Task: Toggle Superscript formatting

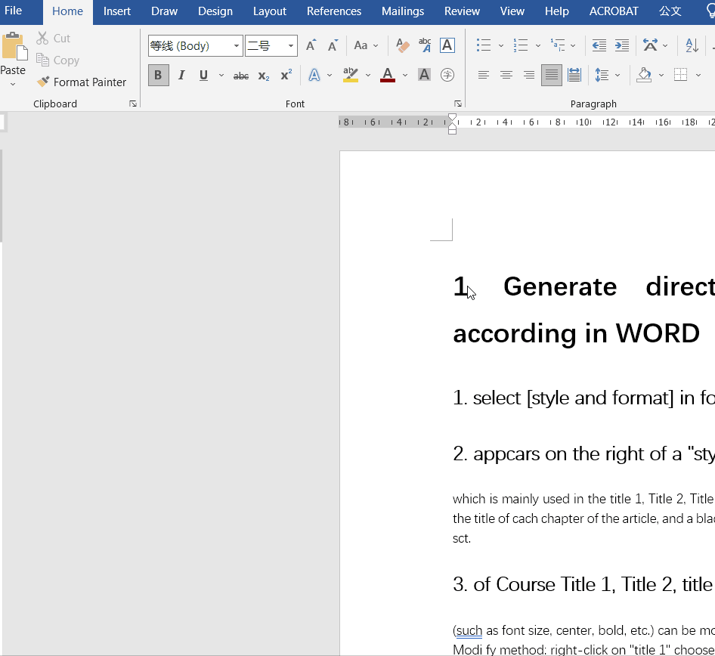Action: pos(286,76)
